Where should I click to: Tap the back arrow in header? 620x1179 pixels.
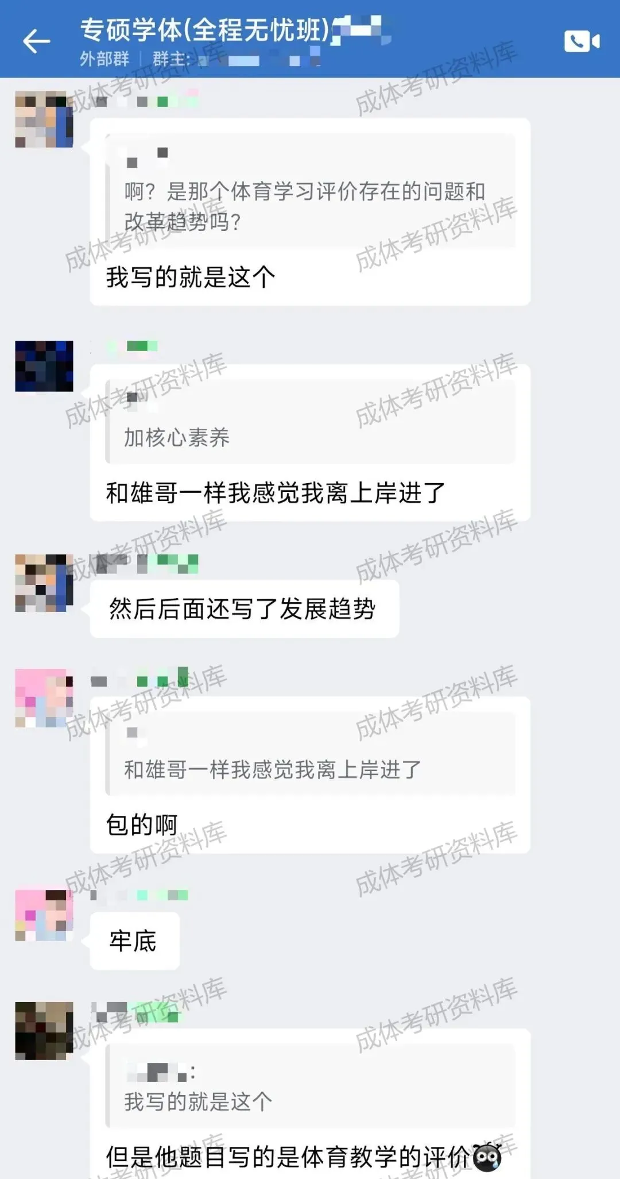click(37, 41)
